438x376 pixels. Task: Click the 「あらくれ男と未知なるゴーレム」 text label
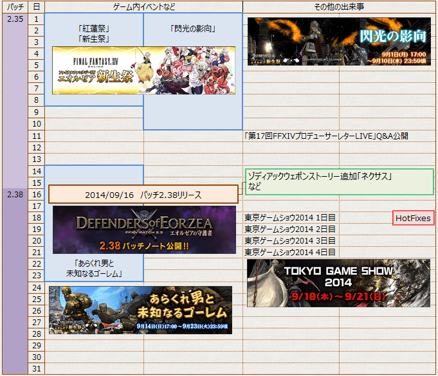(x=94, y=268)
